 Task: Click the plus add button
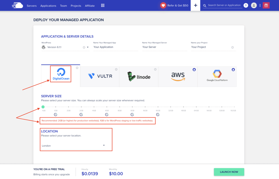195,5
